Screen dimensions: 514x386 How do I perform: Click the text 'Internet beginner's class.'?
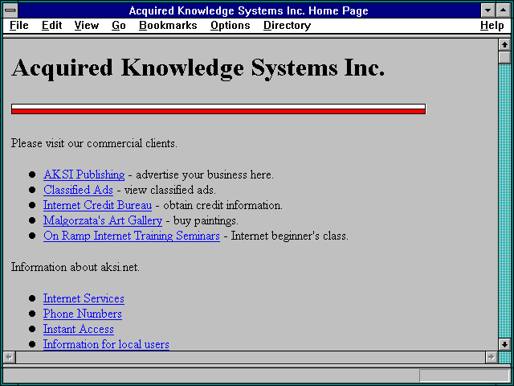pos(290,236)
